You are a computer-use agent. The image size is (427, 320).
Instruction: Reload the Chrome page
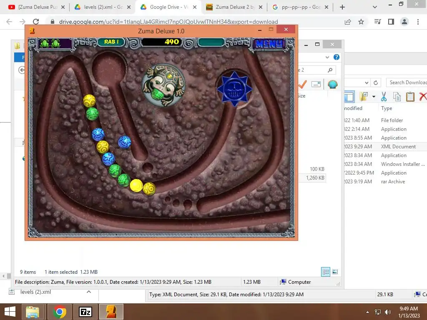click(x=36, y=22)
